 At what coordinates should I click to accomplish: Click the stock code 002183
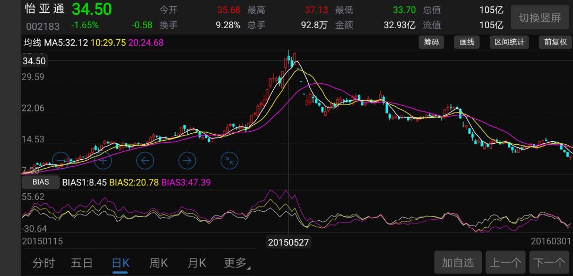tap(42, 27)
